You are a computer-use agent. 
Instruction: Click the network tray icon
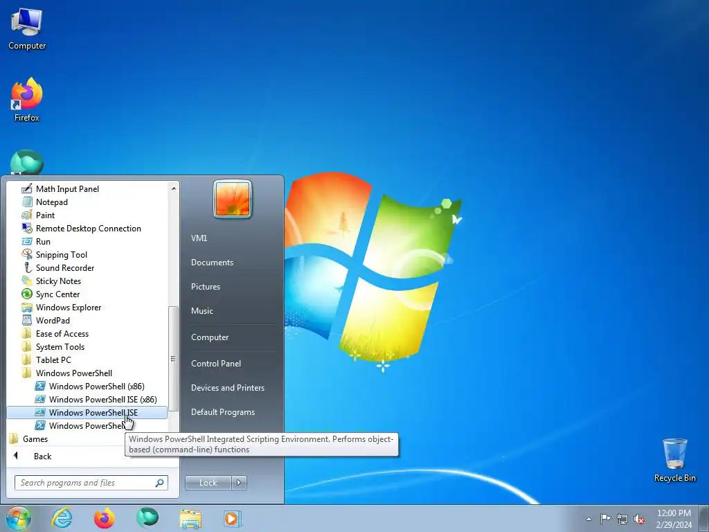(x=622, y=519)
